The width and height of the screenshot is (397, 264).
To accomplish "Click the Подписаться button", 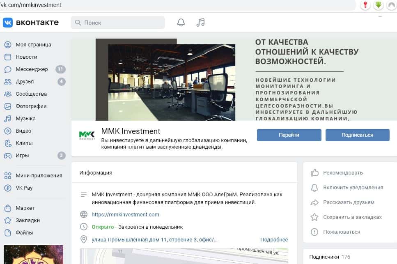I will [357, 135].
